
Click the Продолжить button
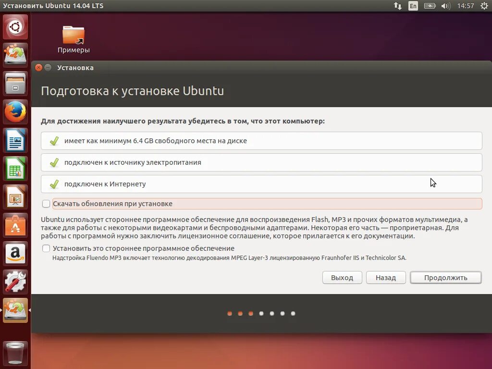445,277
